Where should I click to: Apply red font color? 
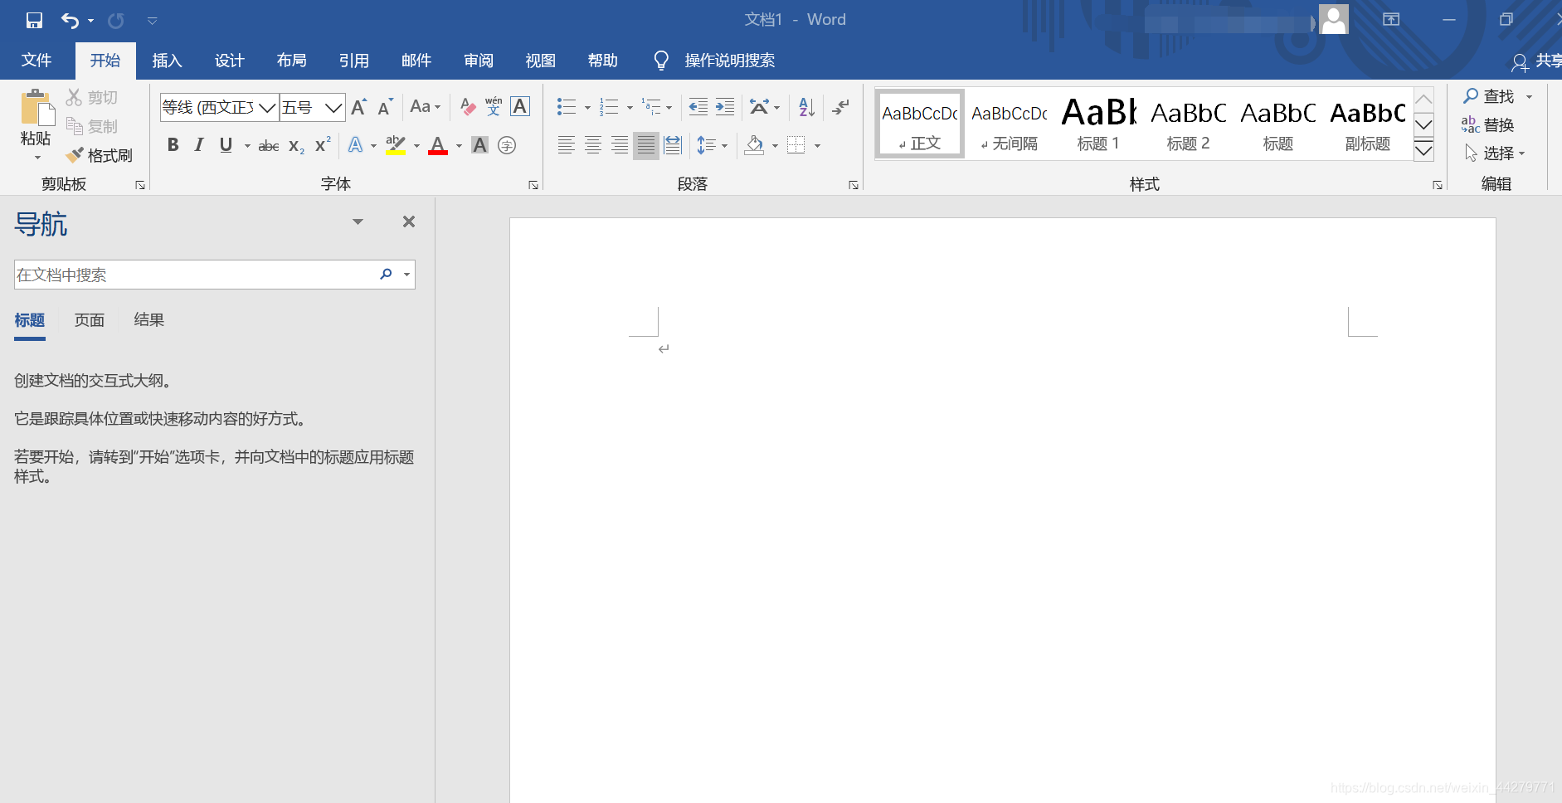coord(438,146)
